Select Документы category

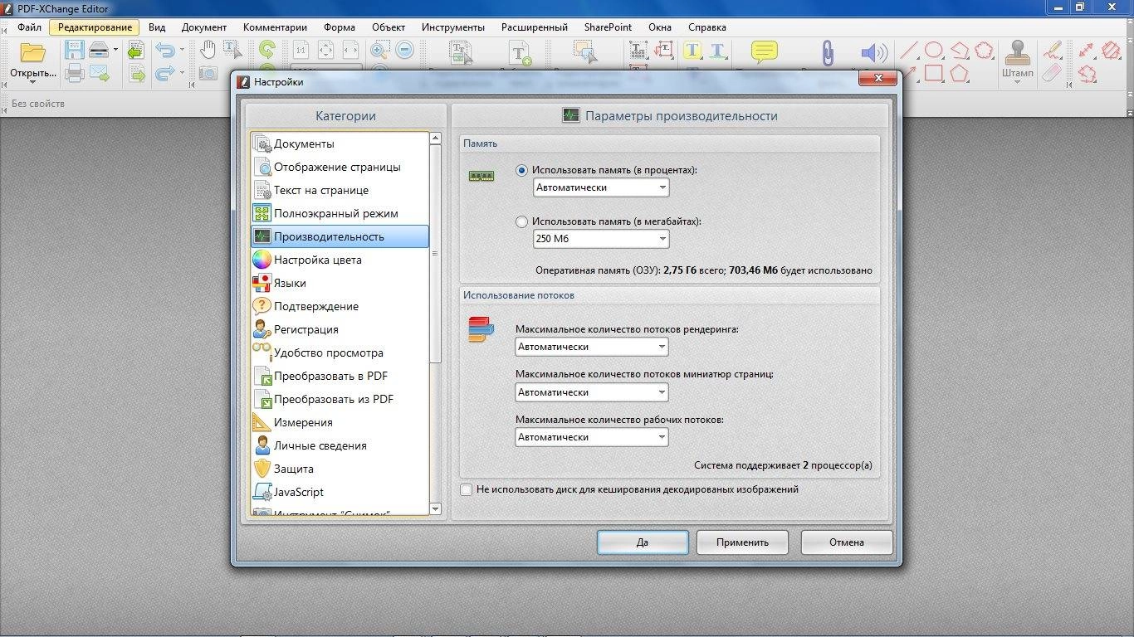(340, 143)
